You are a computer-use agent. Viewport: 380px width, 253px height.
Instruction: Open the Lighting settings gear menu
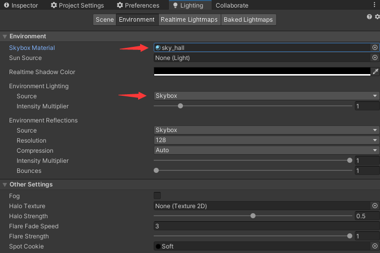[x=377, y=17]
